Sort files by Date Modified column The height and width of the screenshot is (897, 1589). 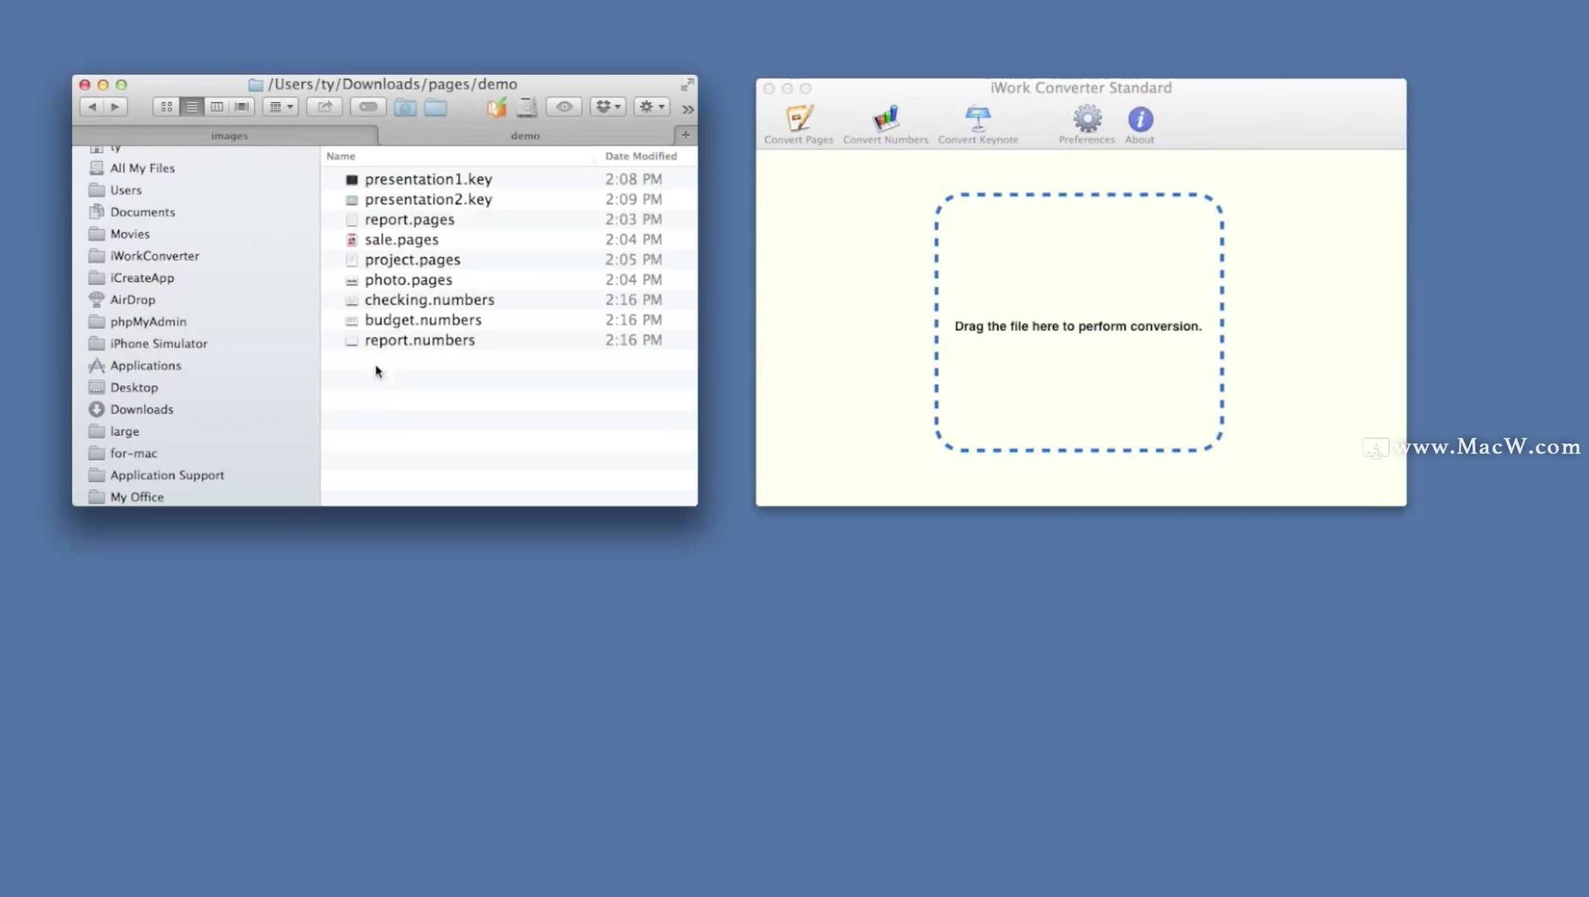[x=641, y=156]
